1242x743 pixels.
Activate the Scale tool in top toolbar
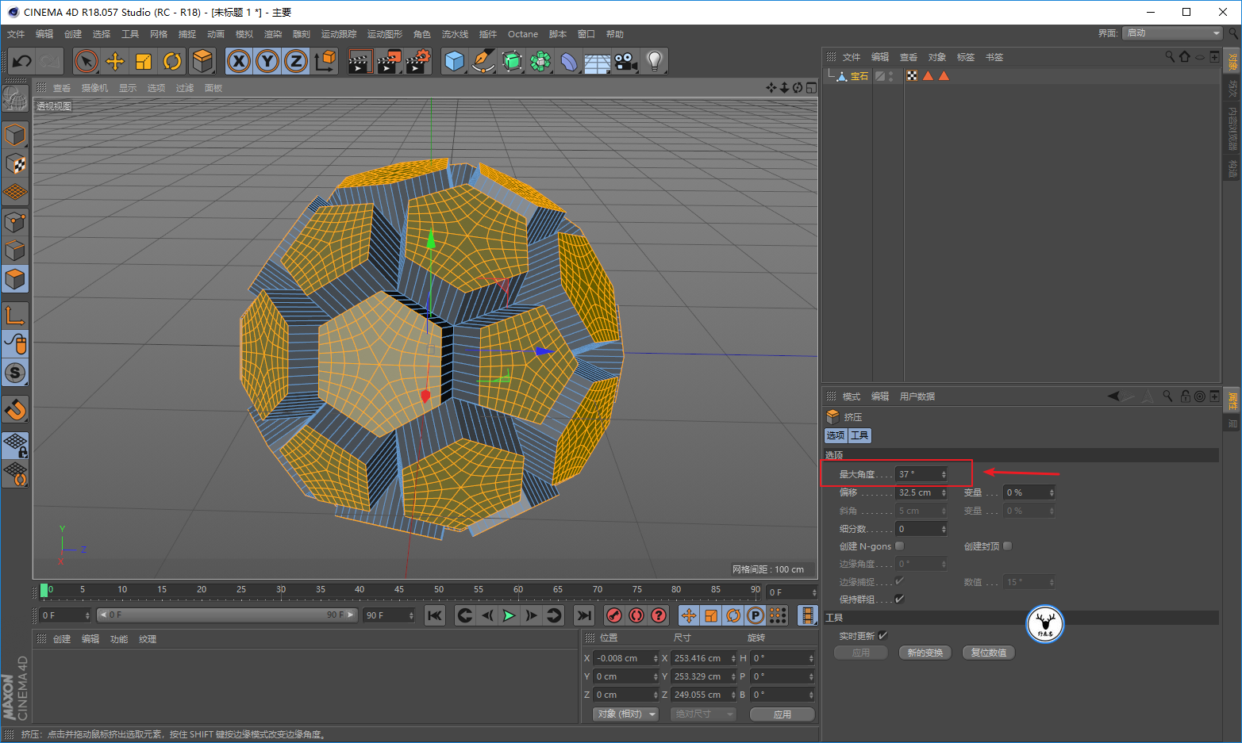(x=144, y=61)
